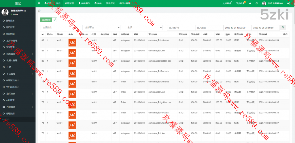This screenshot has height=143, width=295.
Task: Click the hamburger menu toggle icon
Action: [x=39, y=3]
